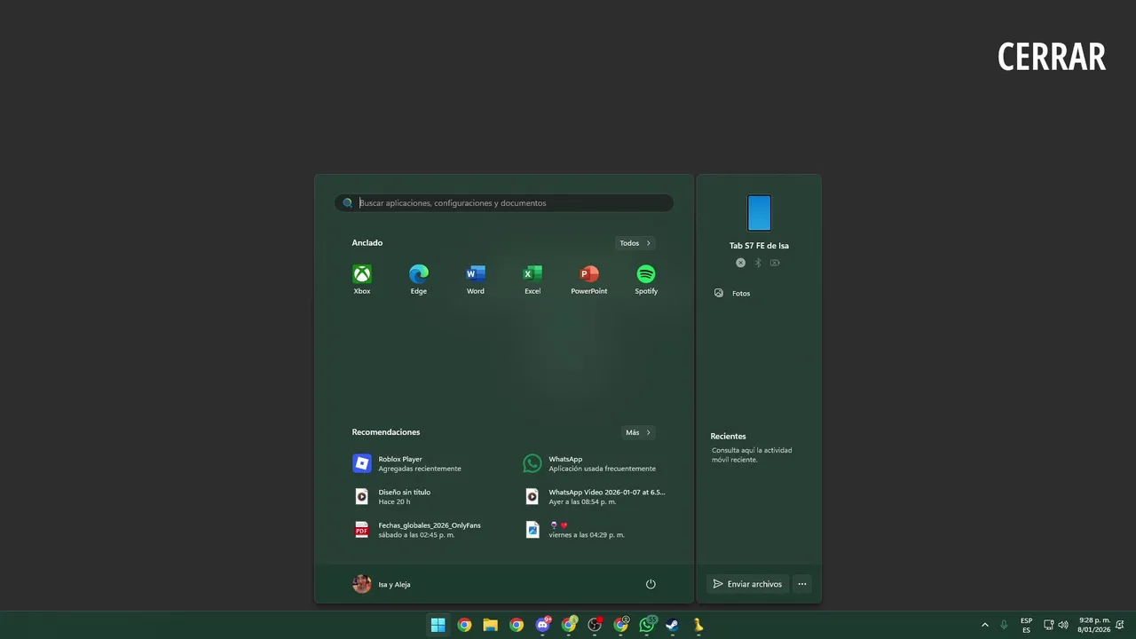Image resolution: width=1136 pixels, height=639 pixels.
Task: Show more recommendations with 'Más'
Action: (x=638, y=433)
